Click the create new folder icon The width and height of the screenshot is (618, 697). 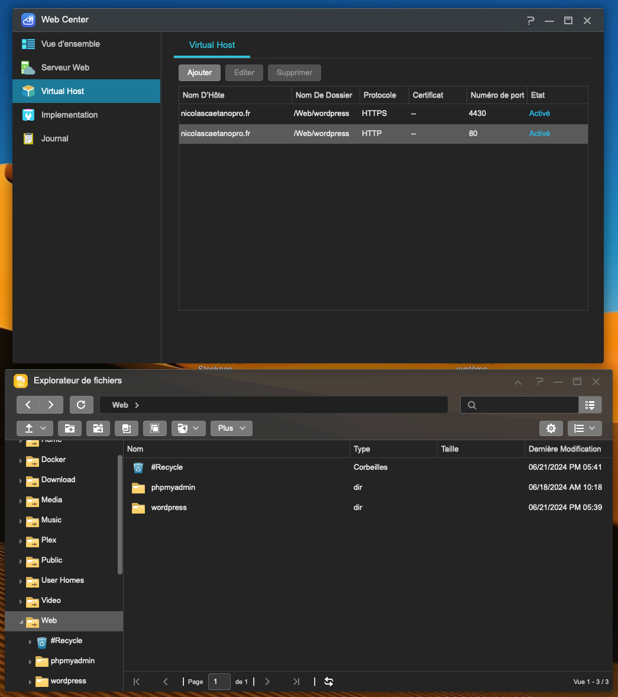tap(70, 428)
